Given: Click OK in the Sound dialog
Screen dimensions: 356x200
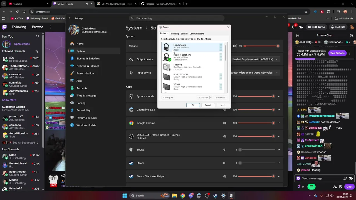Looking at the screenshot, I should (193, 105).
